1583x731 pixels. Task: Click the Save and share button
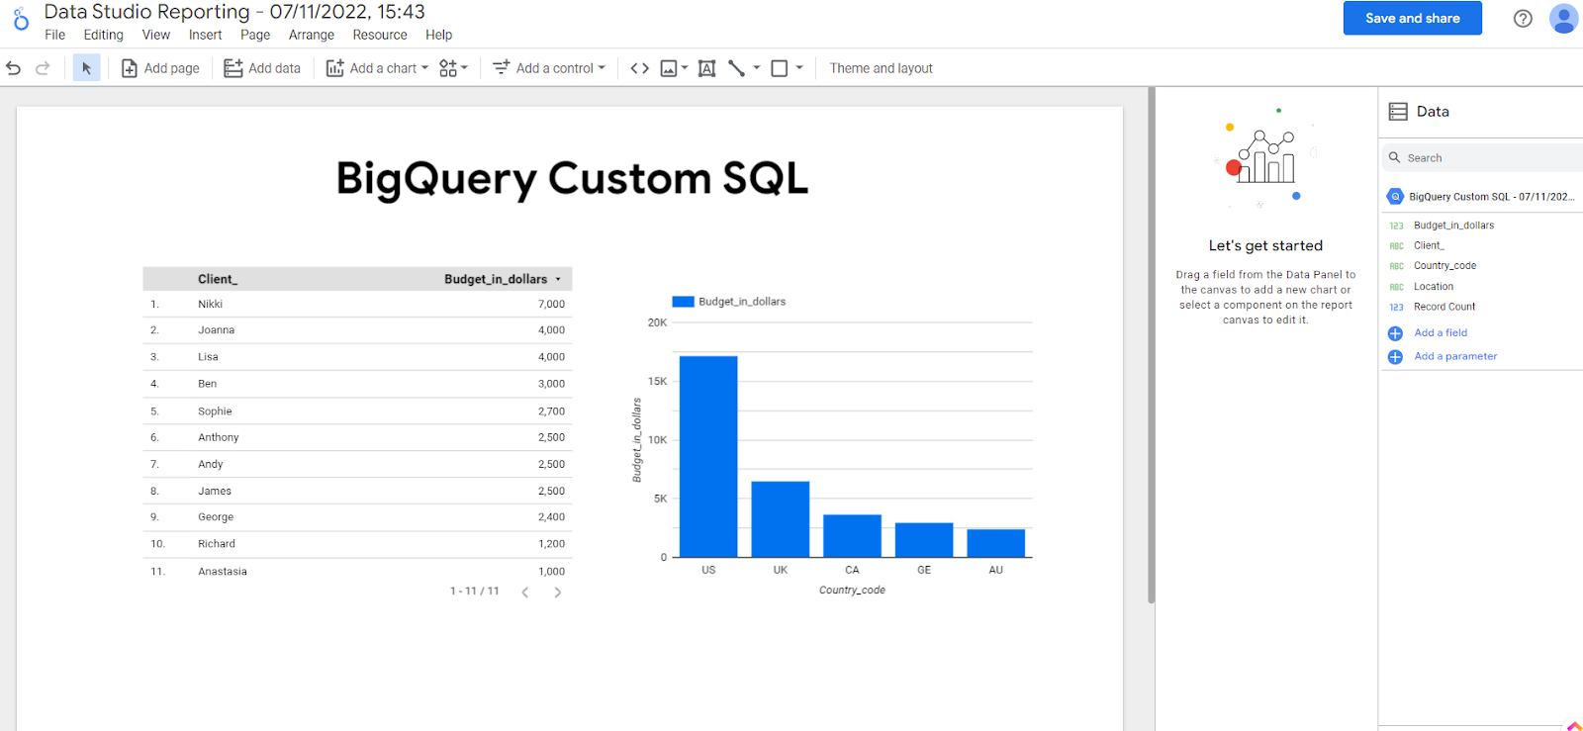(x=1413, y=18)
